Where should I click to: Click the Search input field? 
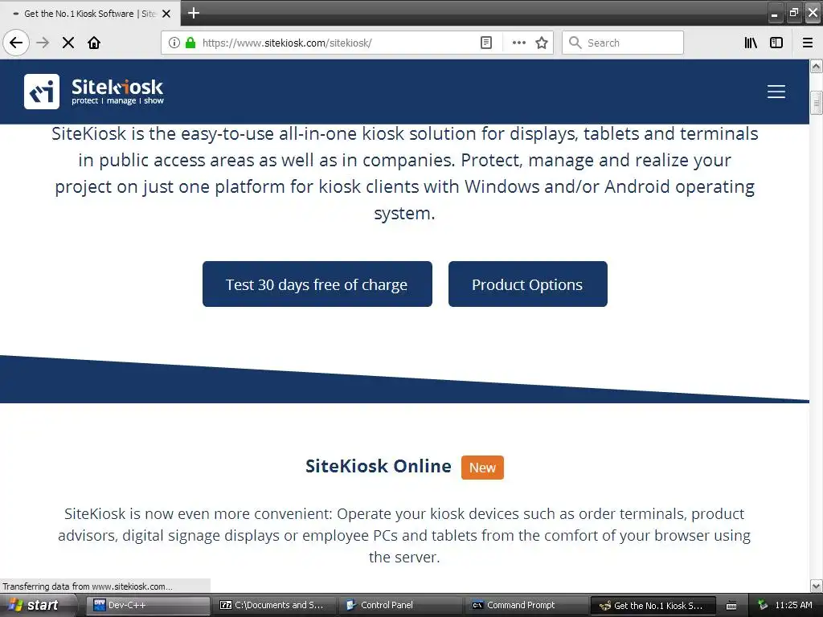pyautogui.click(x=623, y=43)
